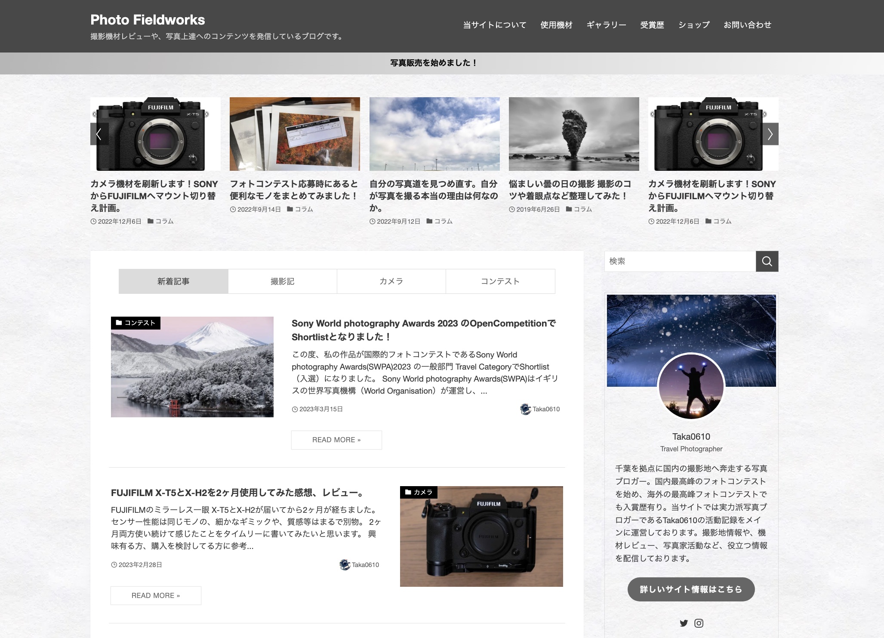Select the 新着記事 tab

pos(173,281)
